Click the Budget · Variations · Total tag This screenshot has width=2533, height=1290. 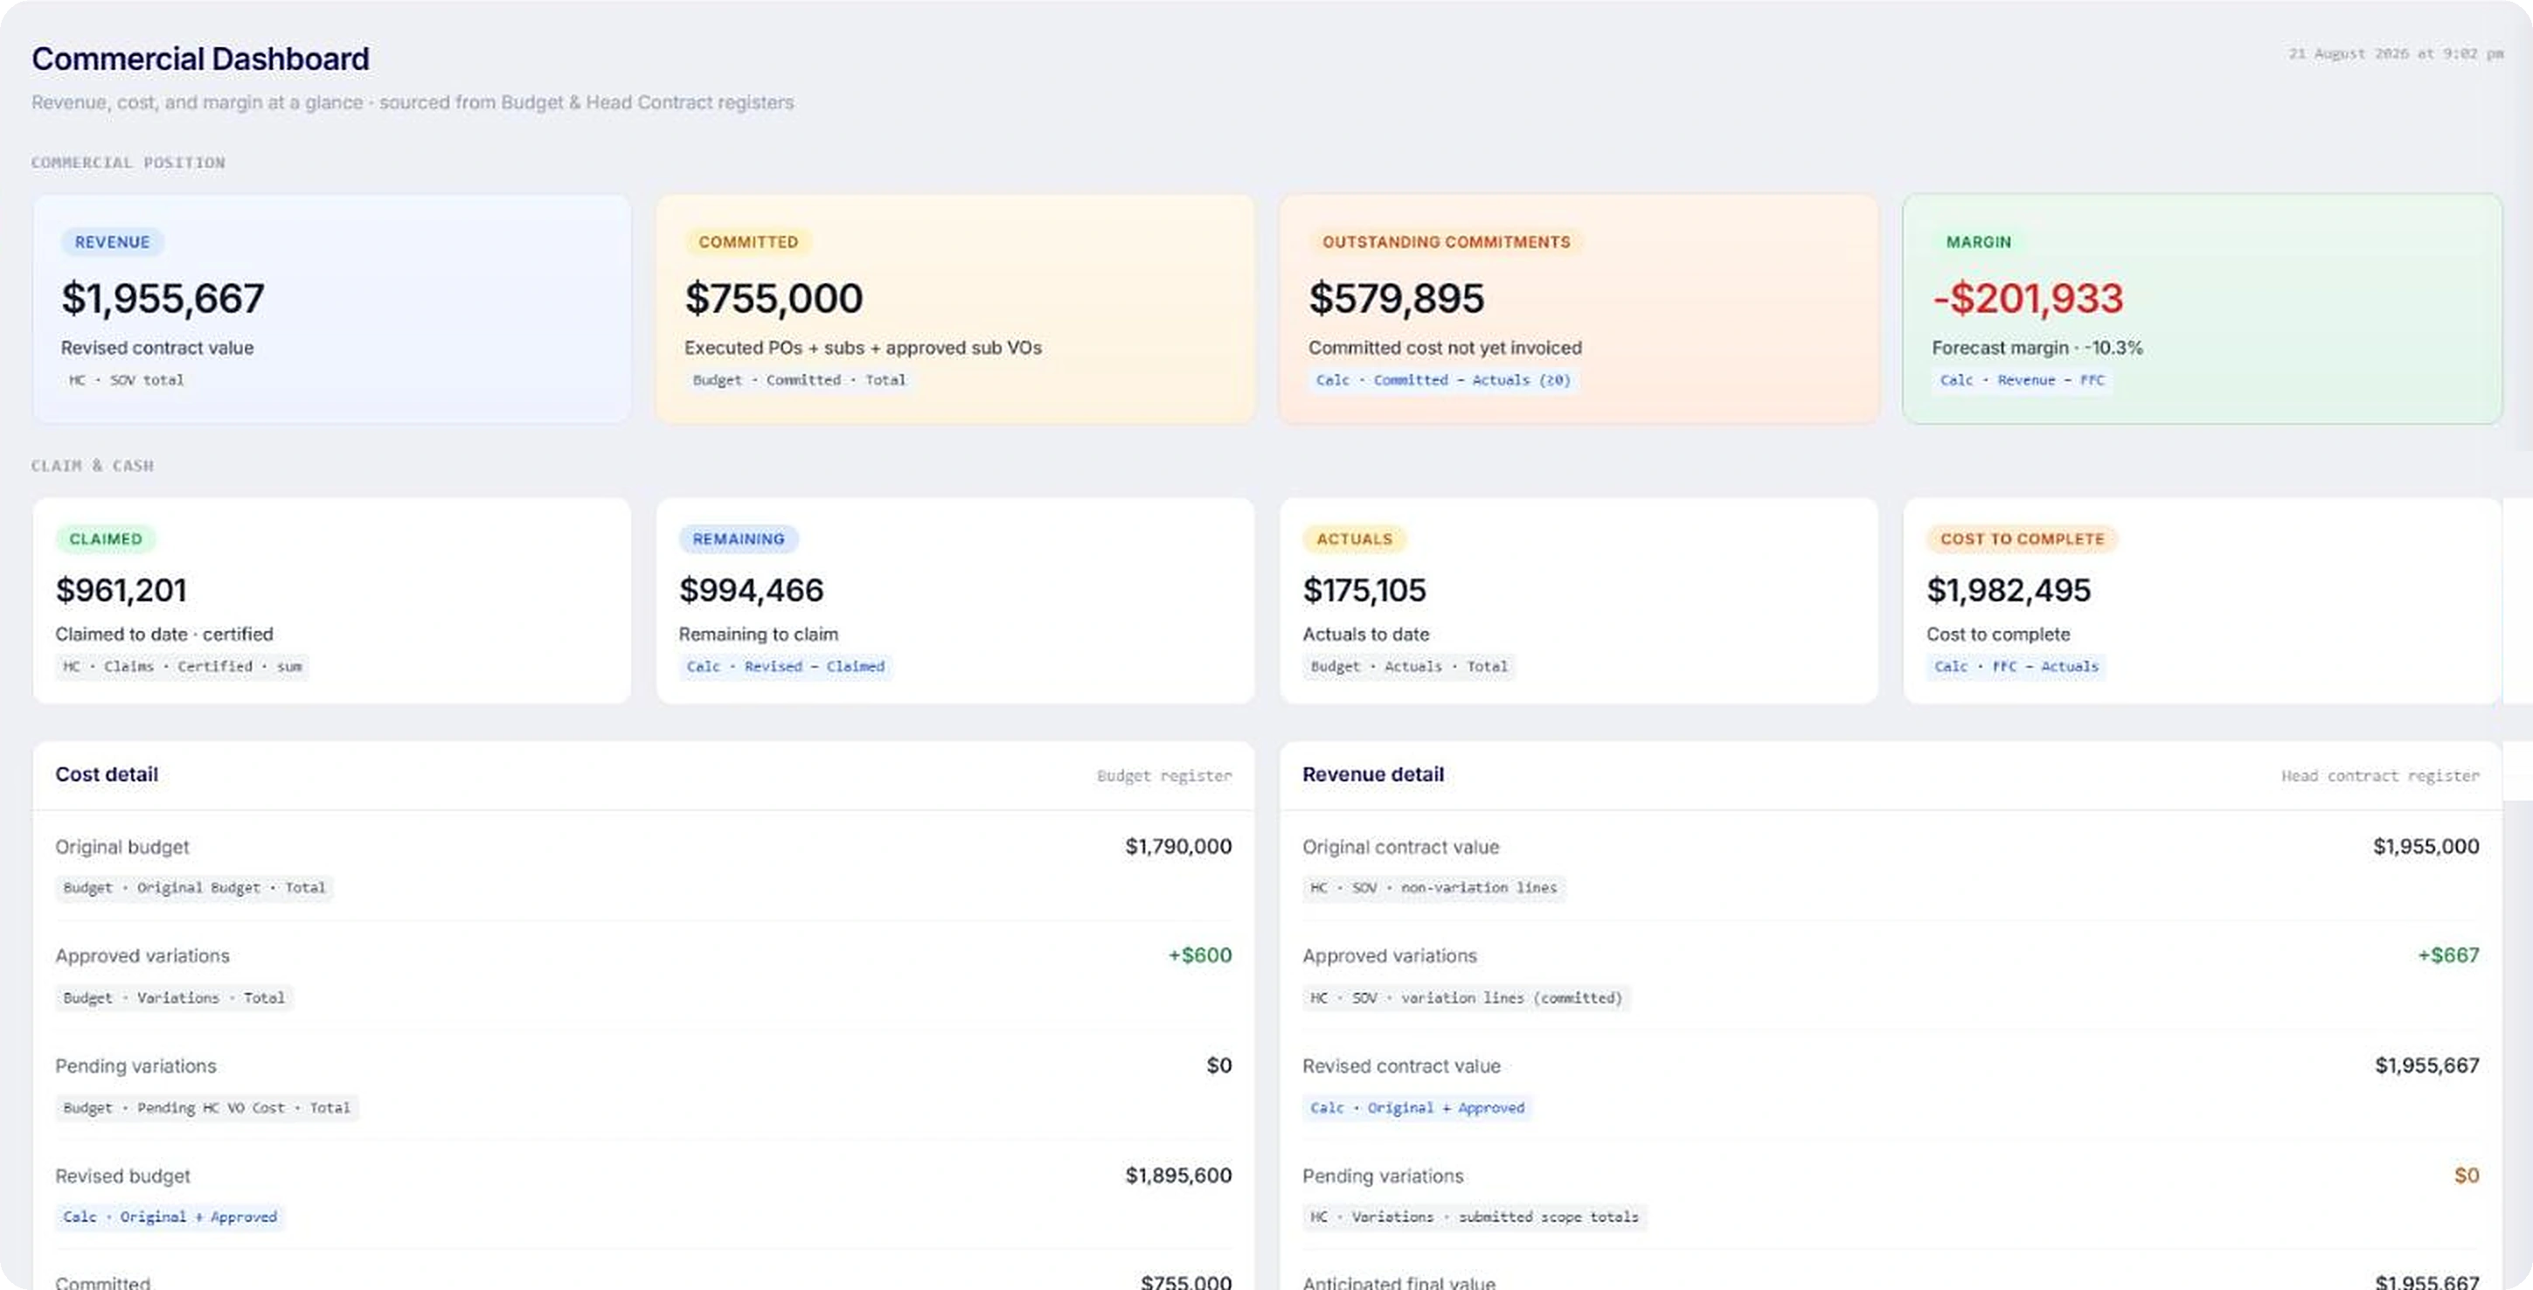click(175, 998)
